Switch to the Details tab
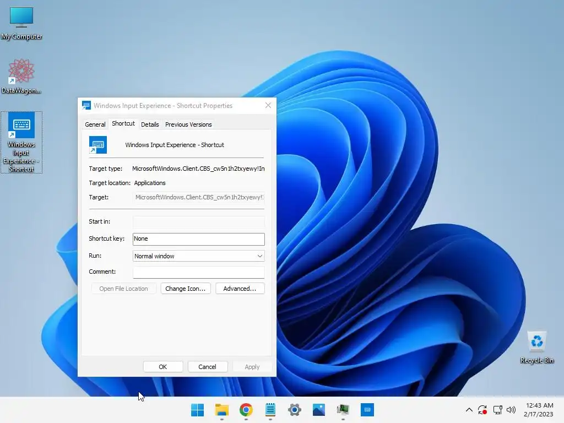Screen dimensions: 564x423 click(x=150, y=124)
